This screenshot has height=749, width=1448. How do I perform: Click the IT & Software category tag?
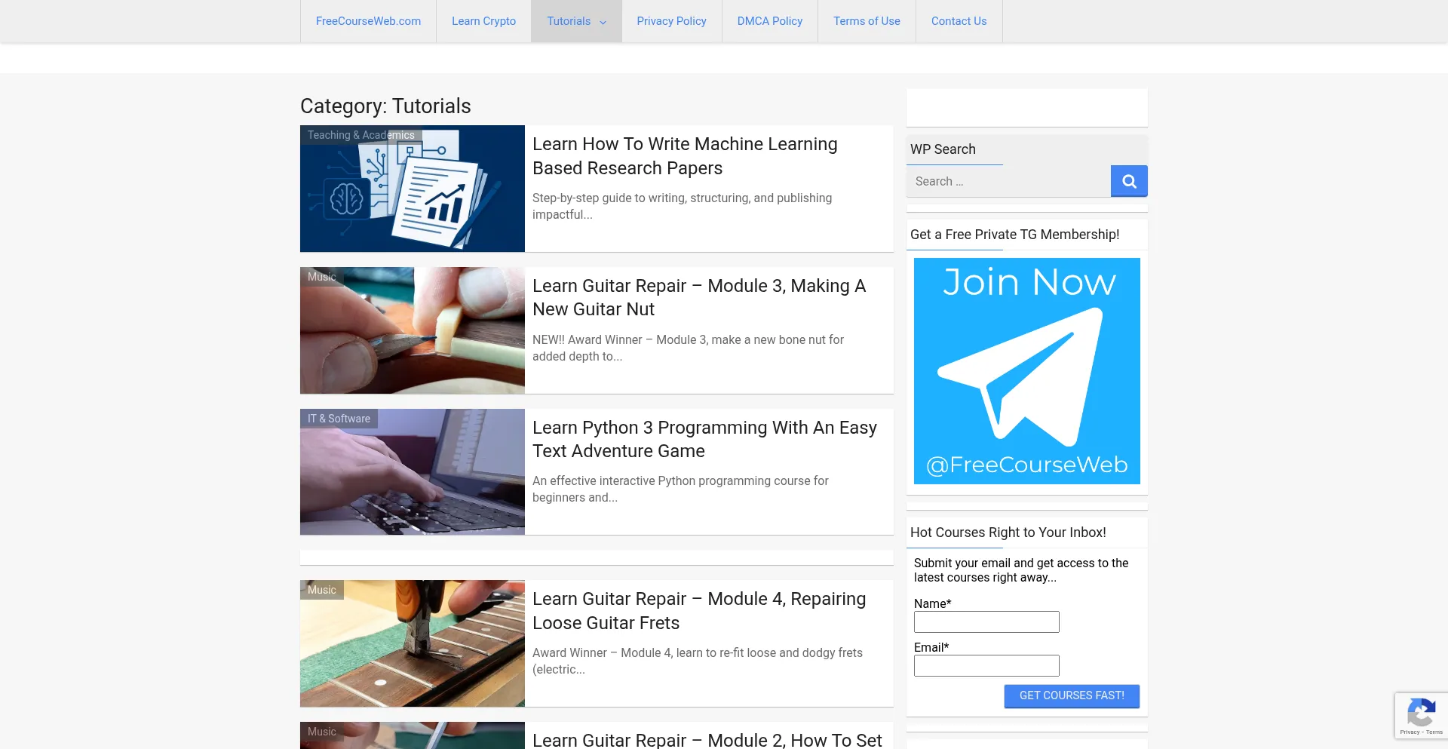[x=339, y=419]
